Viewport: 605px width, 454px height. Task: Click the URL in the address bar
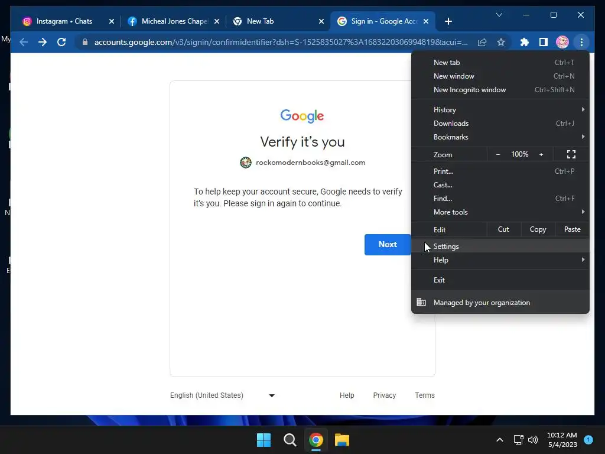pos(281,42)
